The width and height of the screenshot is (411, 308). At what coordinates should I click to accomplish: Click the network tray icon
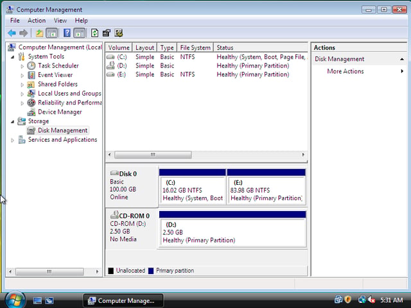(362, 300)
